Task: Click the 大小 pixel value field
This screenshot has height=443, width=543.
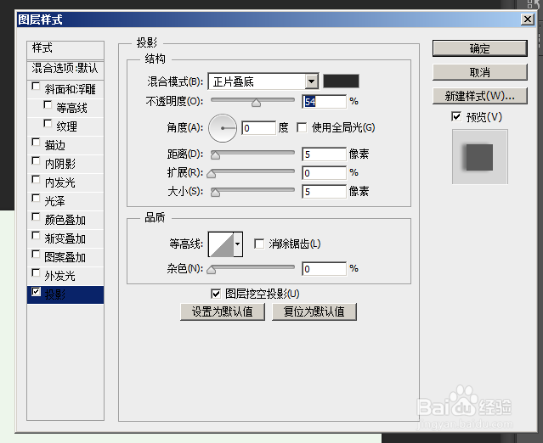Action: [324, 192]
